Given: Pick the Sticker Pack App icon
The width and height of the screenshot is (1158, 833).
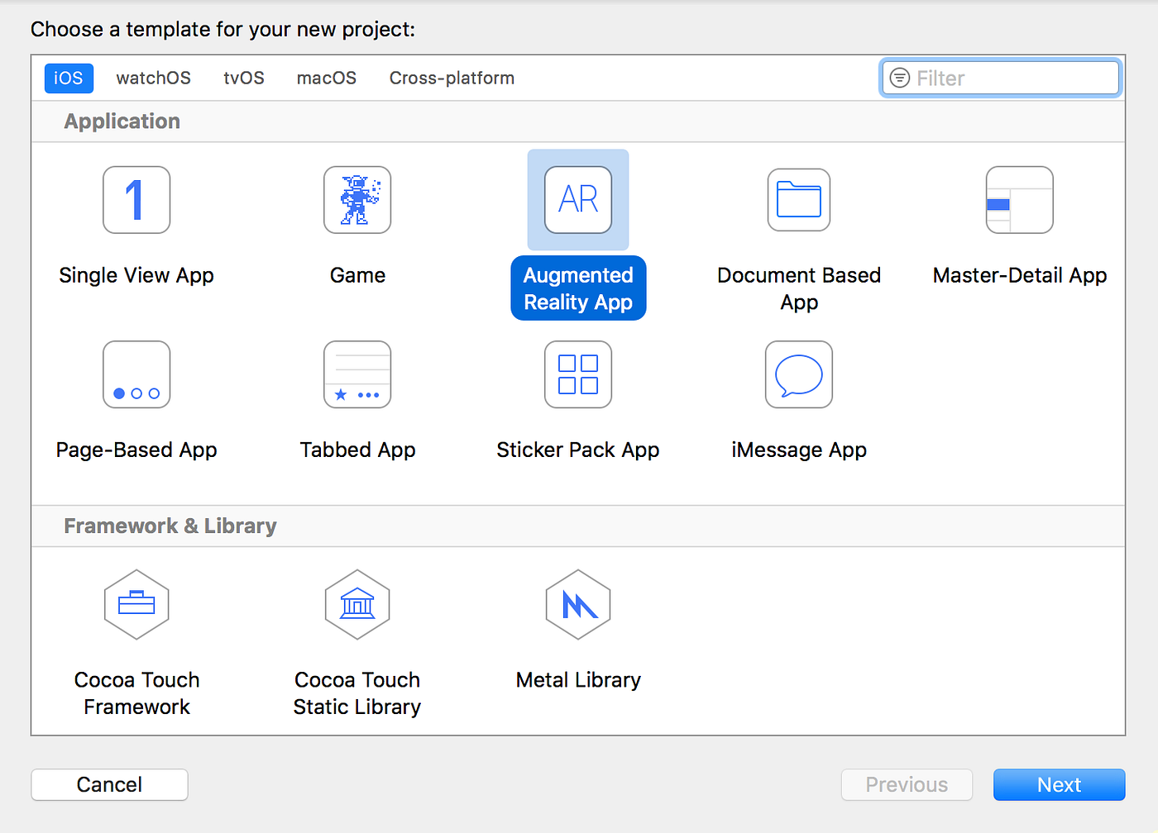Looking at the screenshot, I should pyautogui.click(x=578, y=374).
